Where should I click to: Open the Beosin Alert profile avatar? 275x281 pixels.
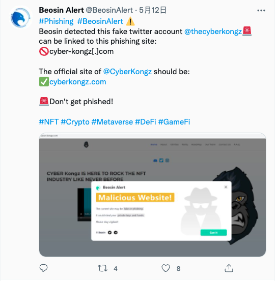20,18
